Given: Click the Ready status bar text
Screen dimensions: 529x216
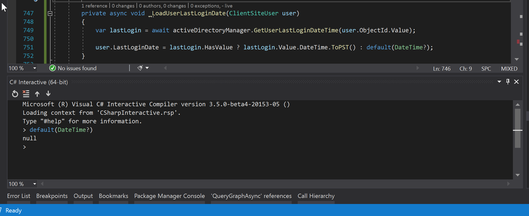Looking at the screenshot, I should (x=14, y=211).
